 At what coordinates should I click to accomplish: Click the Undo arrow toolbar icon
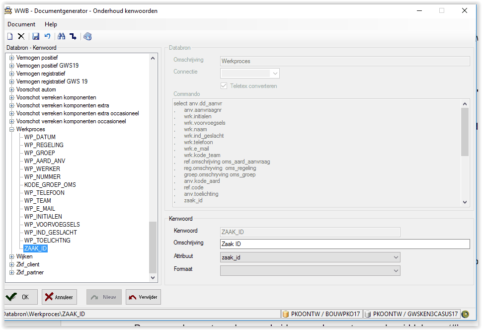(x=47, y=37)
